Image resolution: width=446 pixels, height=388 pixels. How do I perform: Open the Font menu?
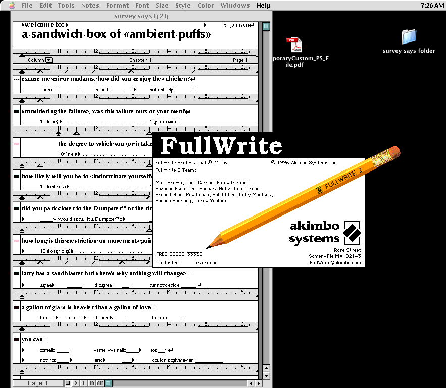[x=142, y=5]
